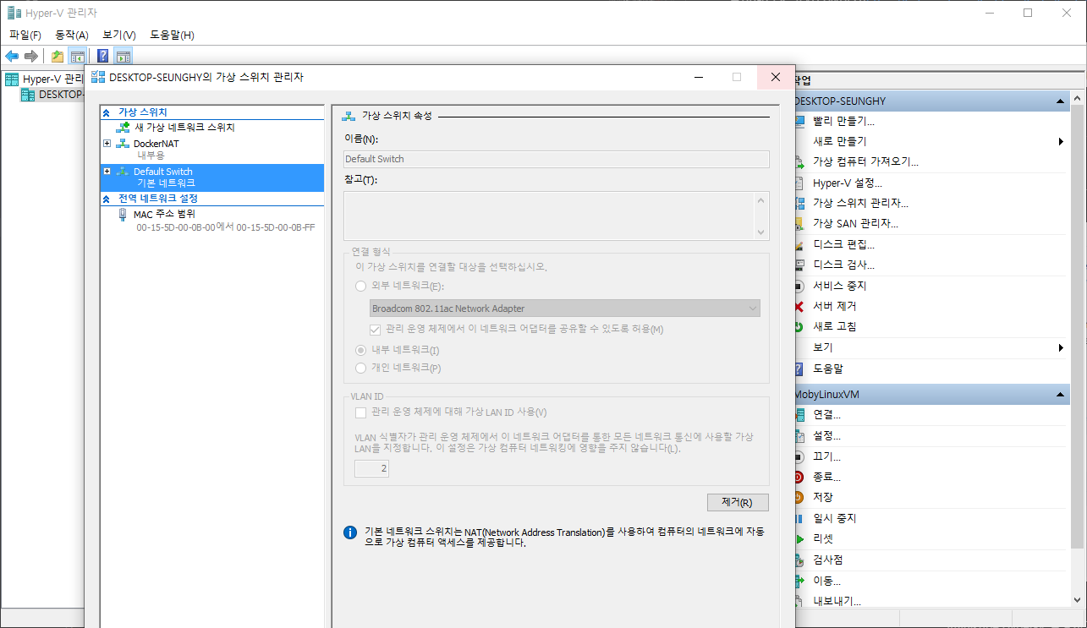Click the Back arrow in the toolbar
This screenshot has width=1087, height=628.
12,57
